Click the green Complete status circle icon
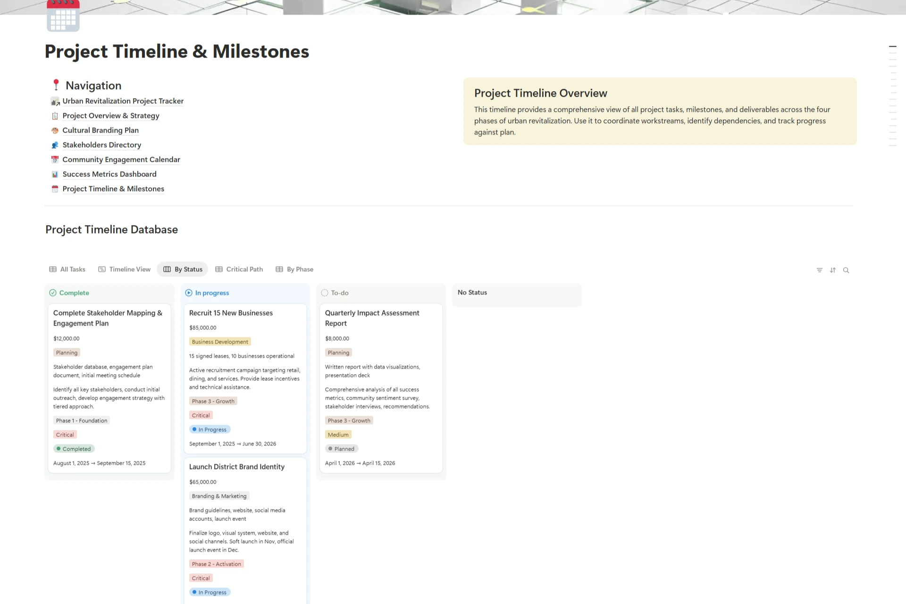This screenshot has height=604, width=906. pos(53,293)
